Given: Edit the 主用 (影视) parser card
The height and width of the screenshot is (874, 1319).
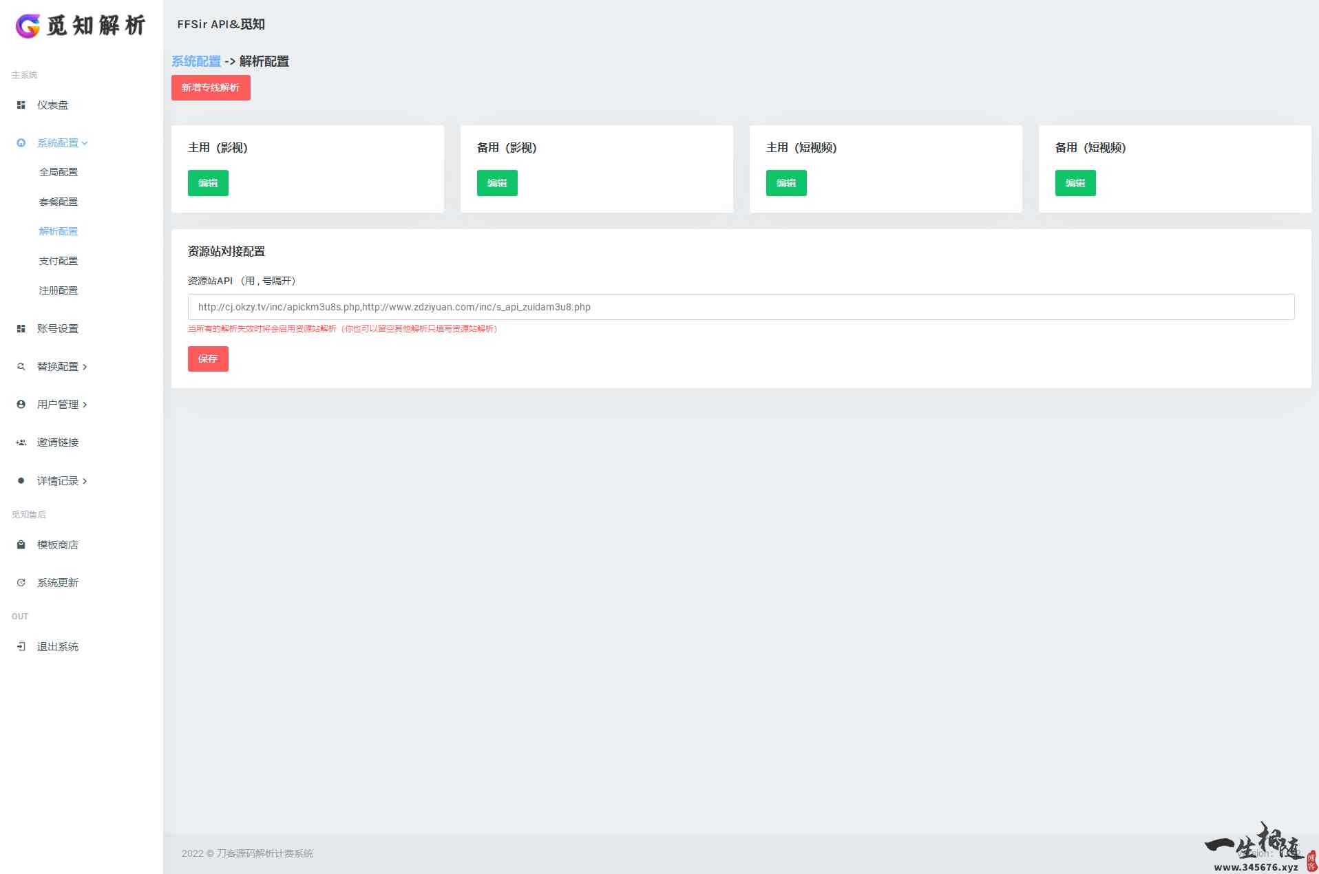Looking at the screenshot, I should [x=208, y=183].
